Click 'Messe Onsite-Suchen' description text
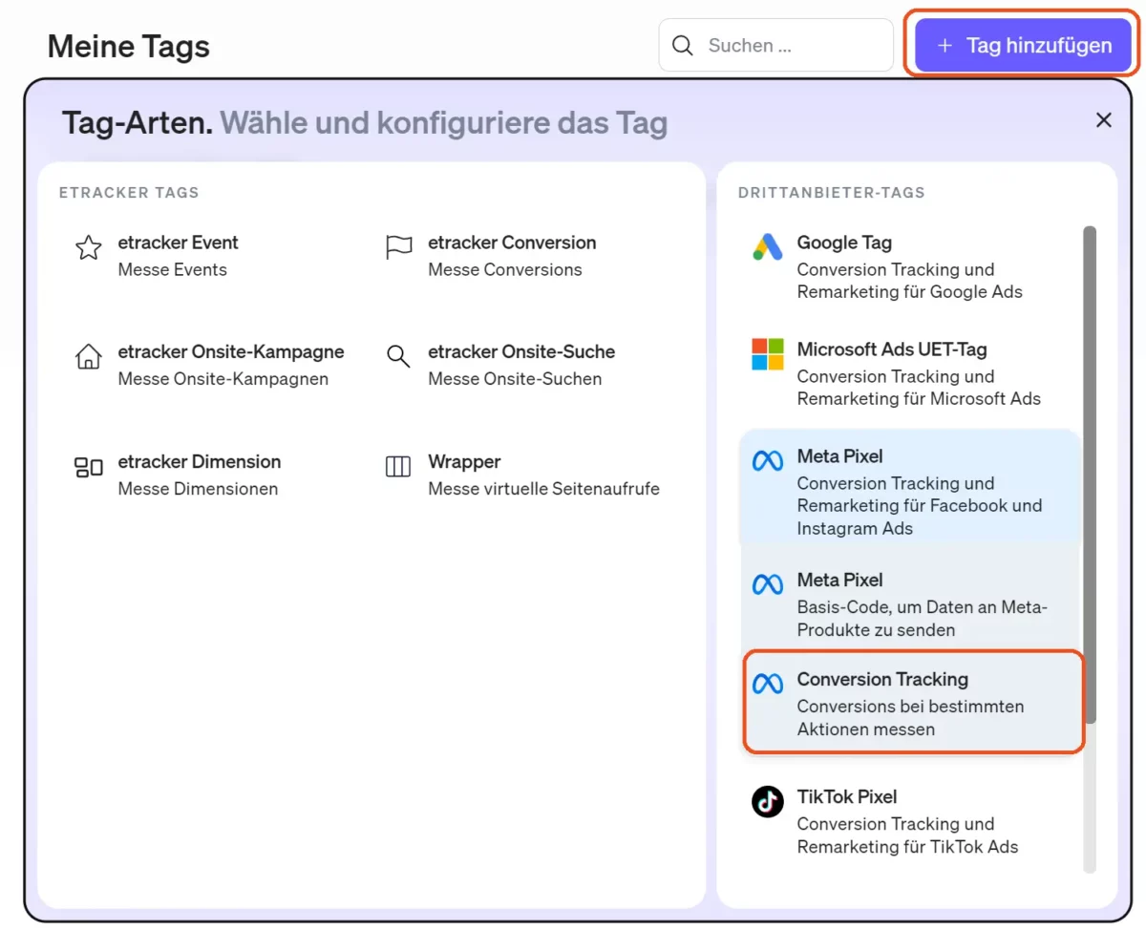 point(515,379)
